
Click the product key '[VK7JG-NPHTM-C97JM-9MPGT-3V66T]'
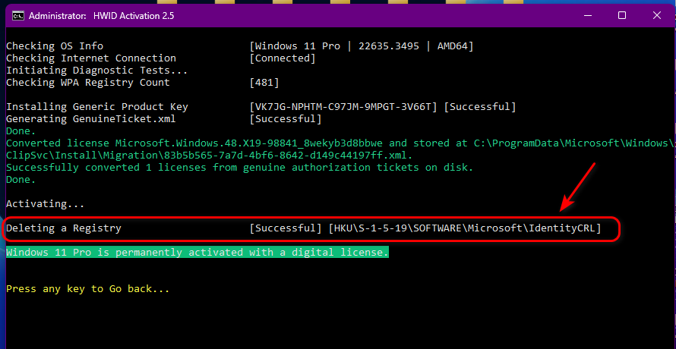click(343, 106)
